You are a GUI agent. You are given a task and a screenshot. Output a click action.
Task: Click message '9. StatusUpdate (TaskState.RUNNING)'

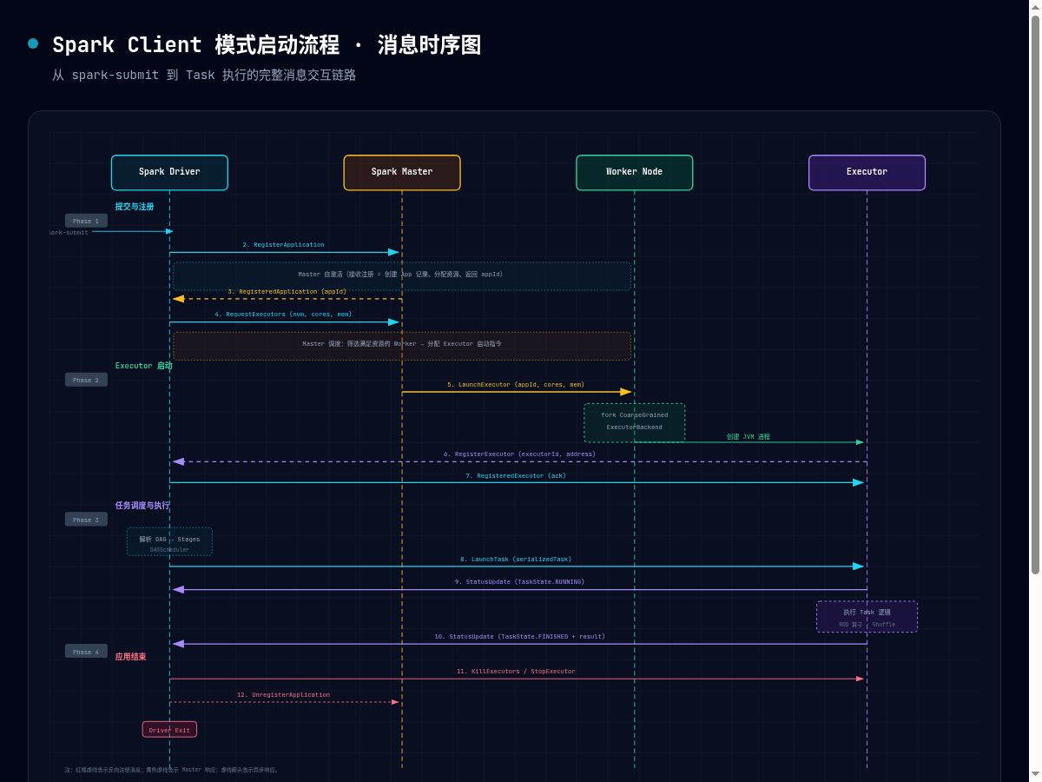(519, 581)
